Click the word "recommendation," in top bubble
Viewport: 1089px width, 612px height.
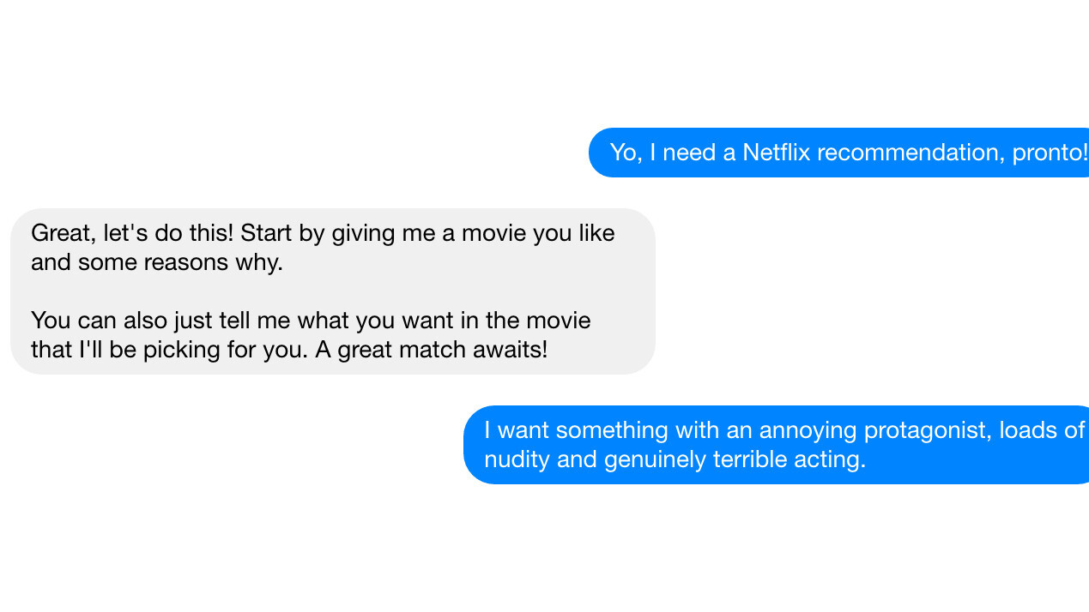(x=911, y=153)
